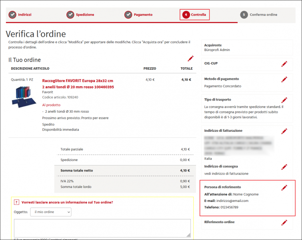Select the Conferma ordine step label

pyautogui.click(x=264, y=15)
